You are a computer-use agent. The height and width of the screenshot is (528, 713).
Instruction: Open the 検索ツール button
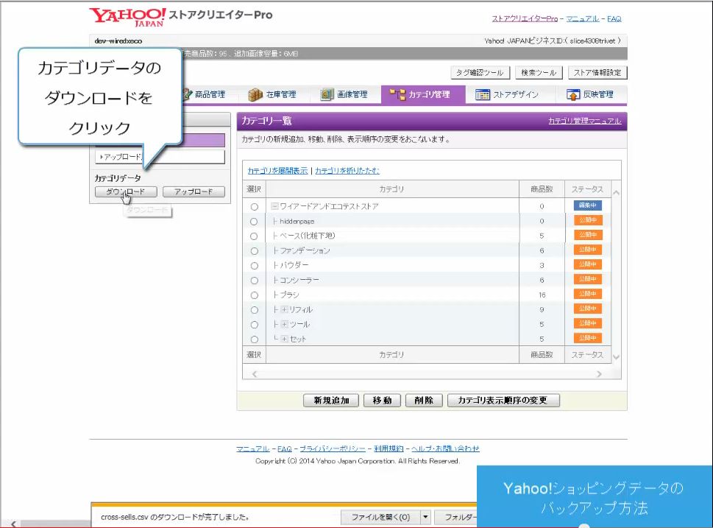pyautogui.click(x=539, y=73)
